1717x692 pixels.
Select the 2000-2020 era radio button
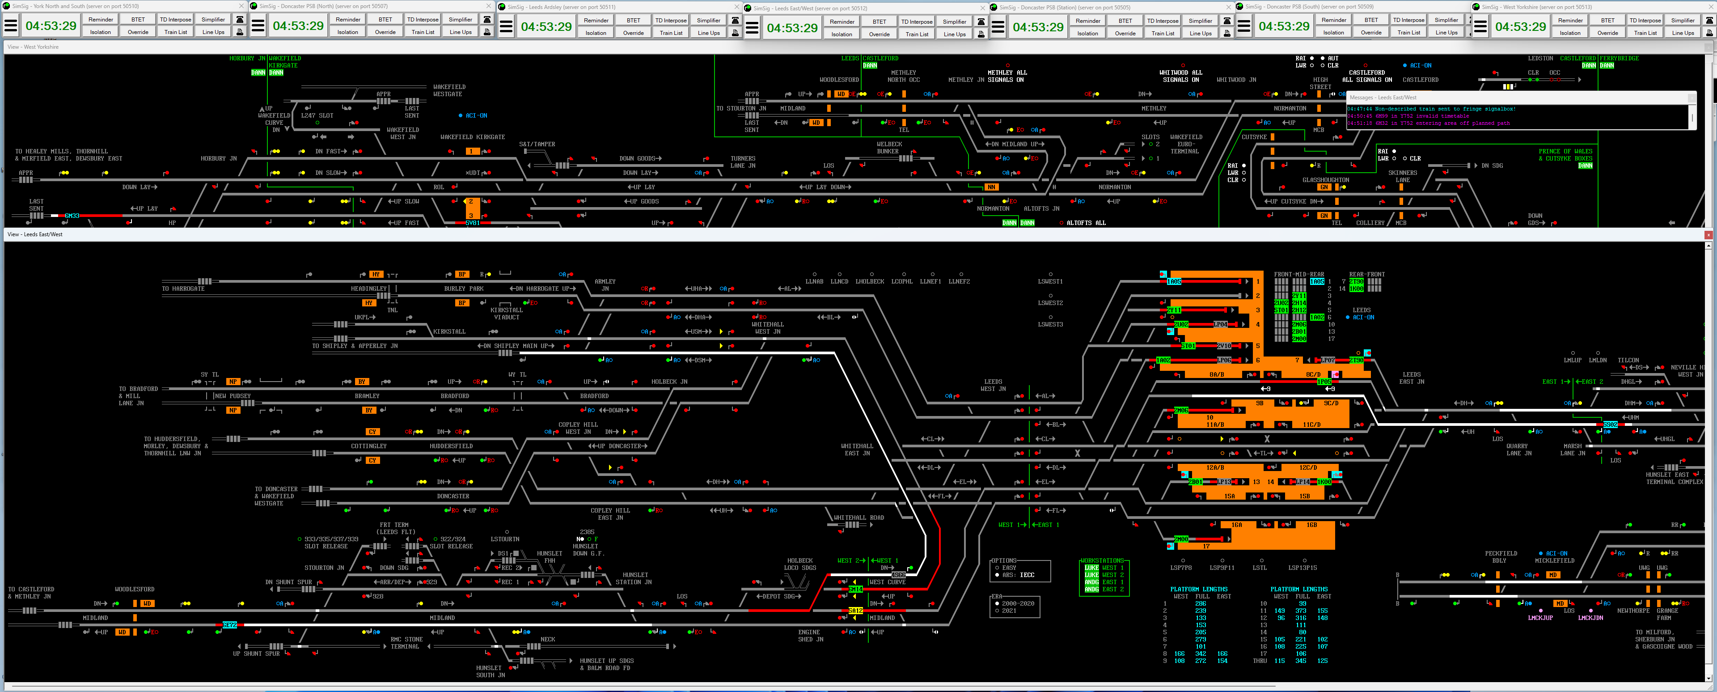click(x=997, y=603)
